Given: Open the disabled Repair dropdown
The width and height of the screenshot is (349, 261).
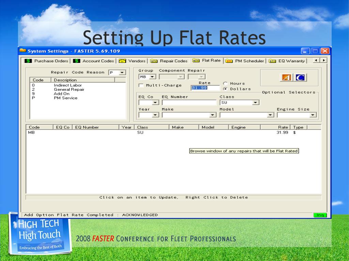Looking at the screenshot, I should click(202, 77).
